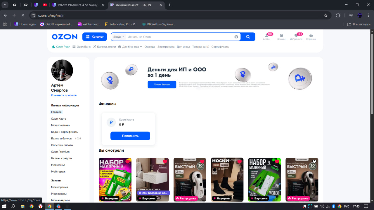Stop loading the page

coord(22,15)
